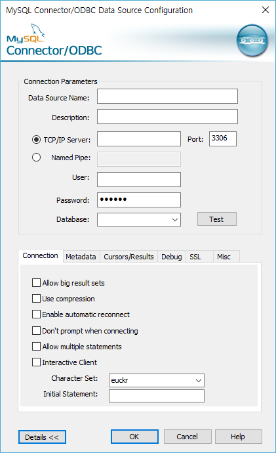Click the Character Set: label
Image resolution: width=276 pixels, height=453 pixels.
coord(75,378)
